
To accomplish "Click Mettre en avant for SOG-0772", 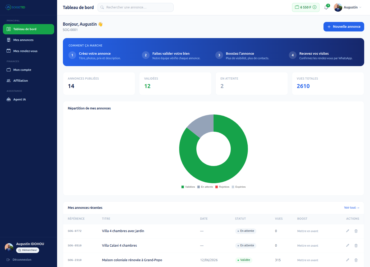I will click(x=308, y=231).
